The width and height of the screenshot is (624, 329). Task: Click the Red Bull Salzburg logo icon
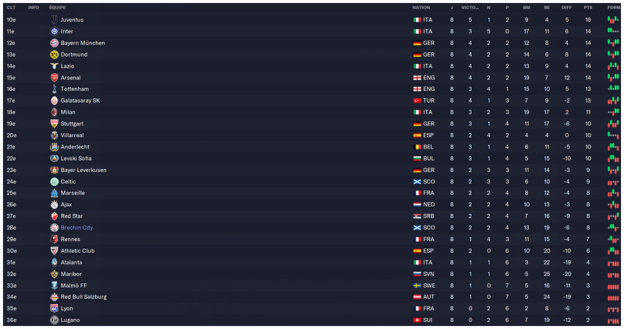(x=54, y=296)
